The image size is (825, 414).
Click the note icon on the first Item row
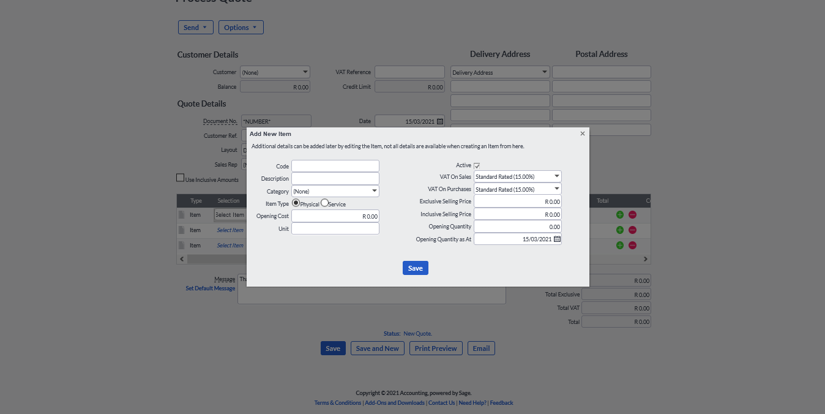tap(182, 214)
